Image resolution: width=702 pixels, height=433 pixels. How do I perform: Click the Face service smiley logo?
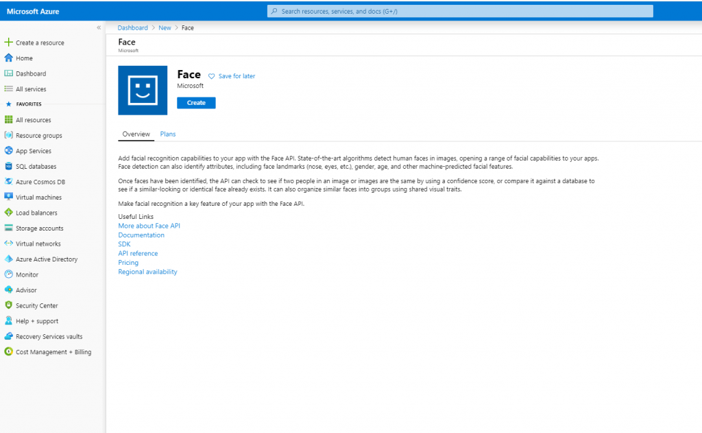(143, 90)
